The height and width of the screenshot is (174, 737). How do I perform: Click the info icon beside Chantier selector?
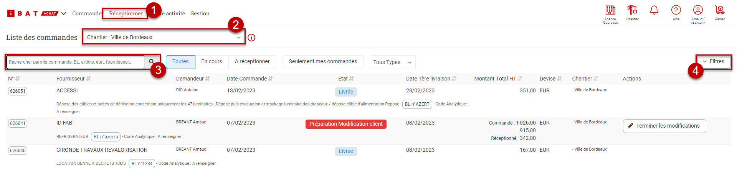[251, 38]
